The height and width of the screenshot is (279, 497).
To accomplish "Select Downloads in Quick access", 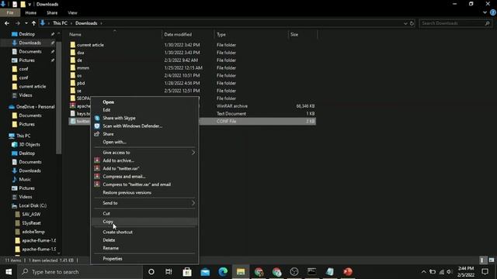I will pyautogui.click(x=30, y=43).
